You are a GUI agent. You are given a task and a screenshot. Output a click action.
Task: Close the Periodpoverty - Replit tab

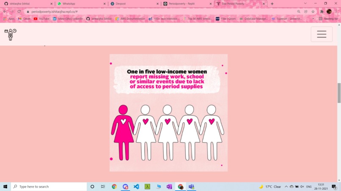211,4
